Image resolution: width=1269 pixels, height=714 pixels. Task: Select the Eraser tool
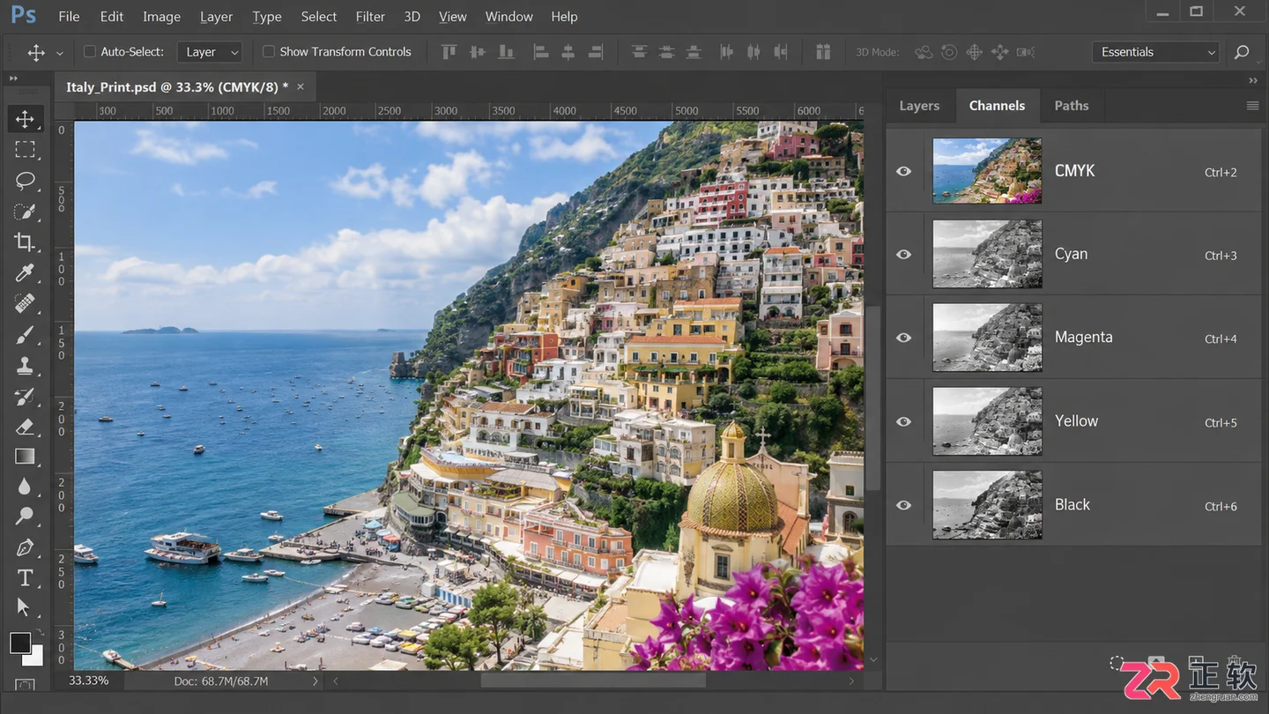[x=25, y=427]
